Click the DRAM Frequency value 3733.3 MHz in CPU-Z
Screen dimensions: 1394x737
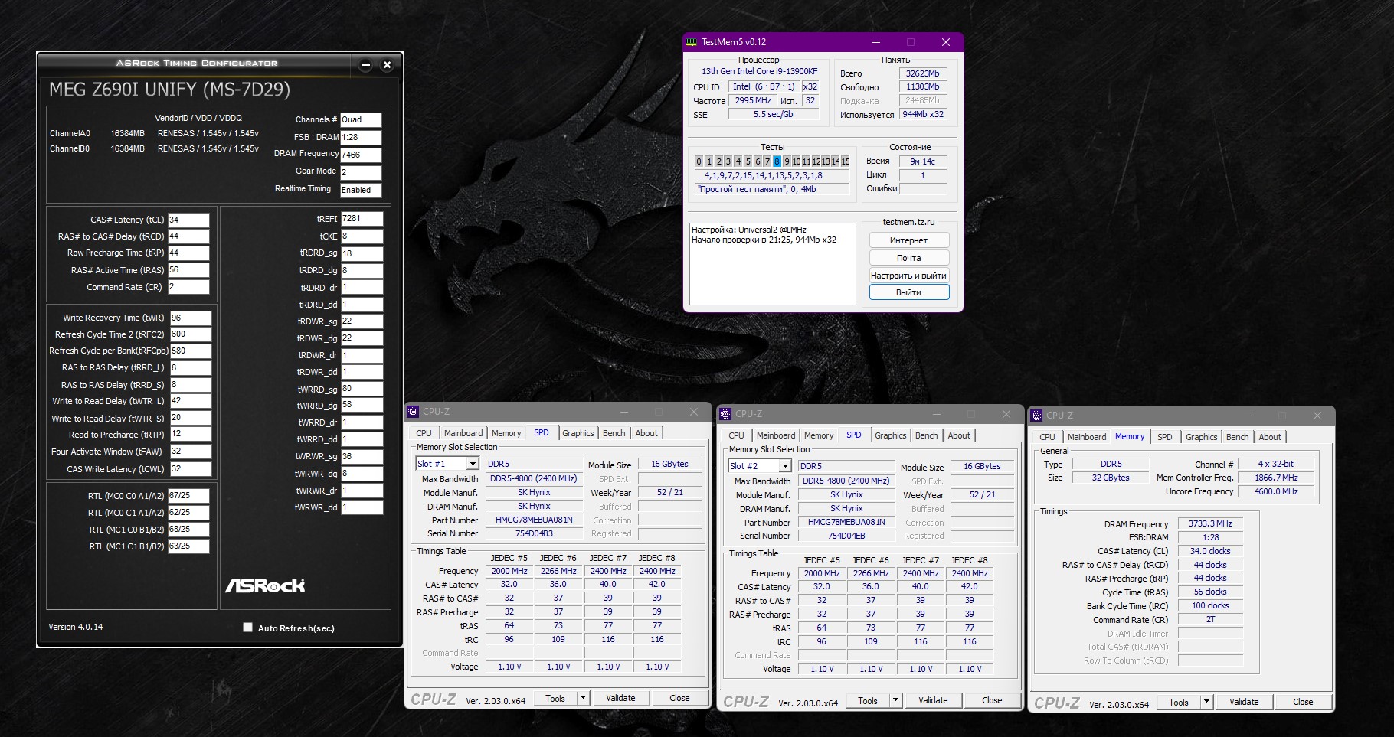1210,524
